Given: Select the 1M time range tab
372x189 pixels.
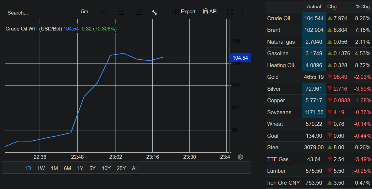Looking at the screenshot, I should [x=54, y=168].
